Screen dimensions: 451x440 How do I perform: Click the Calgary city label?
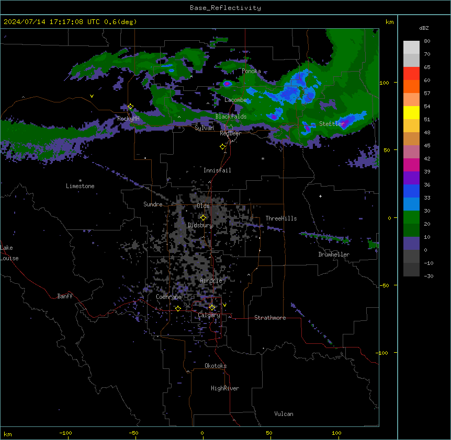tap(209, 315)
